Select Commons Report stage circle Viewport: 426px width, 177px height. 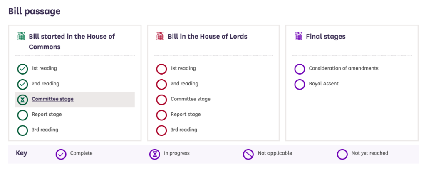point(22,115)
